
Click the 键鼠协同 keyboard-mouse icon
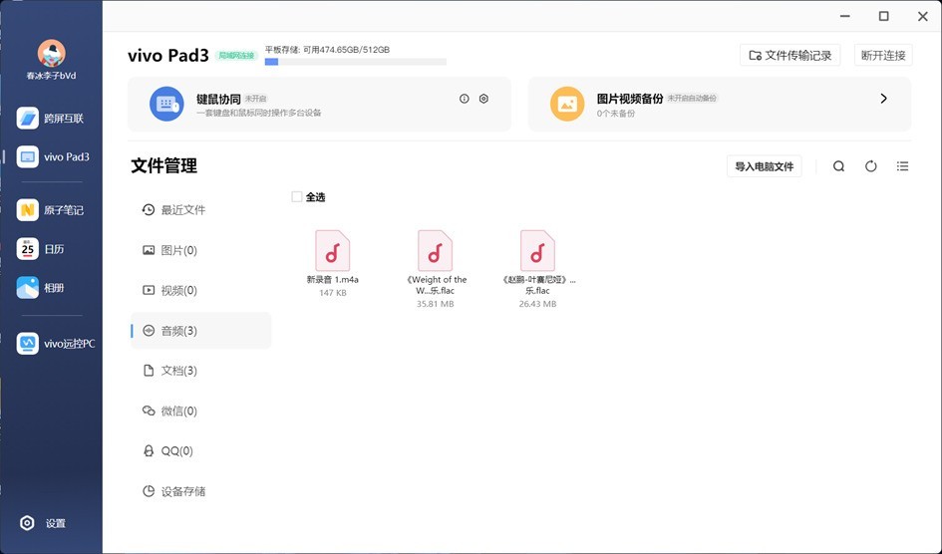(166, 104)
